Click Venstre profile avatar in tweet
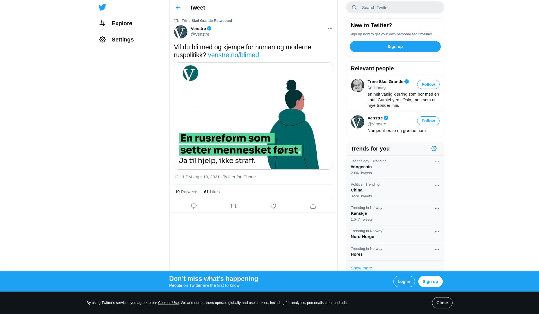Image resolution: width=539 pixels, height=314 pixels. point(181,32)
